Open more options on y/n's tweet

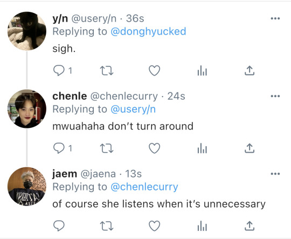pos(275,18)
